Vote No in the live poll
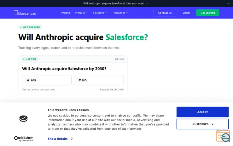233x146 pixels. [x=99, y=80]
